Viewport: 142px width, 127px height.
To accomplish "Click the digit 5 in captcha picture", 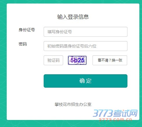I will pyautogui.click(x=72, y=60).
